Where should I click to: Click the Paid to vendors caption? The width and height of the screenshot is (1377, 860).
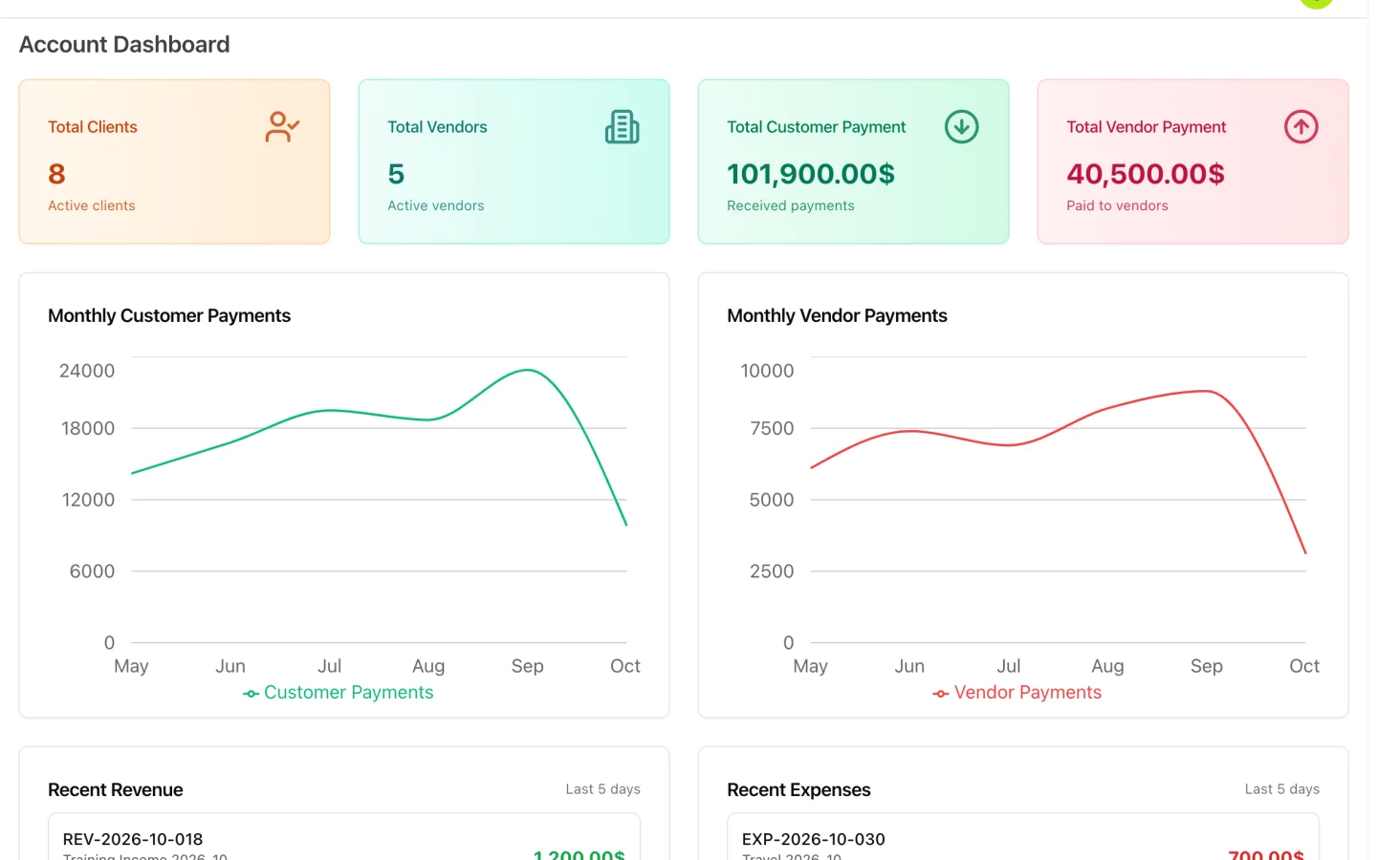[1117, 205]
